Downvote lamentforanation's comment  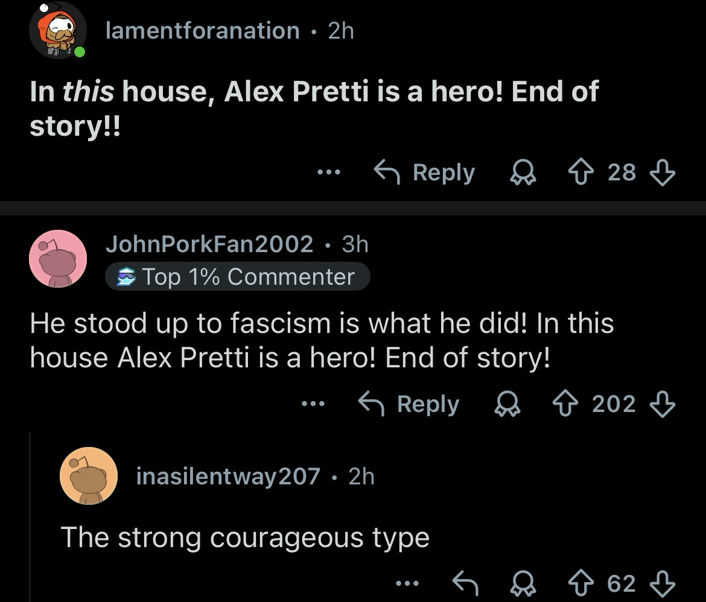(x=662, y=173)
